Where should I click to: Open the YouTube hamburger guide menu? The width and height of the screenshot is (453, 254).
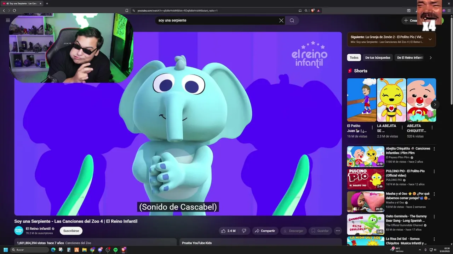8,20
